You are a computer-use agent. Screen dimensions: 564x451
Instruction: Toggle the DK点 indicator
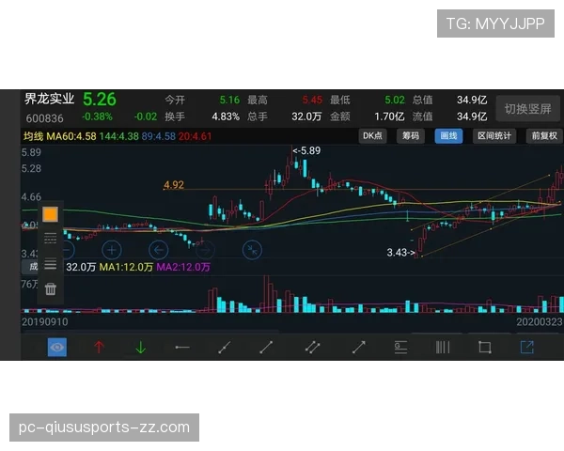[x=373, y=136]
